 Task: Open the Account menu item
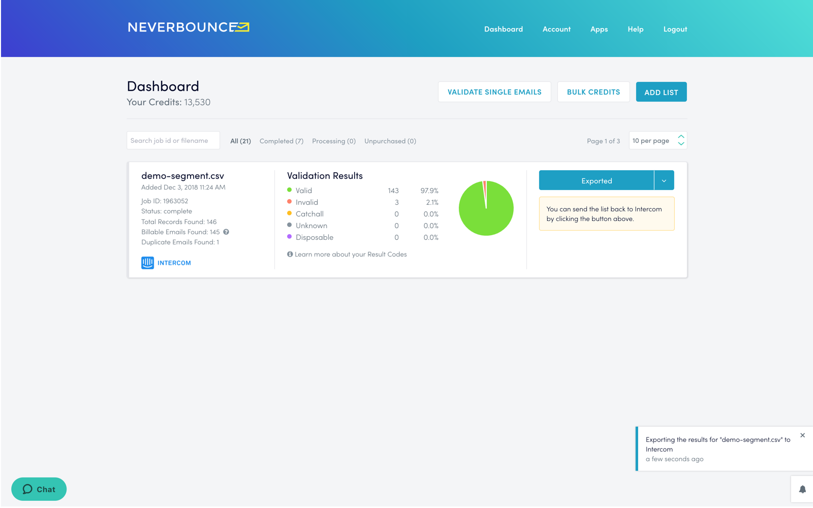[556, 29]
